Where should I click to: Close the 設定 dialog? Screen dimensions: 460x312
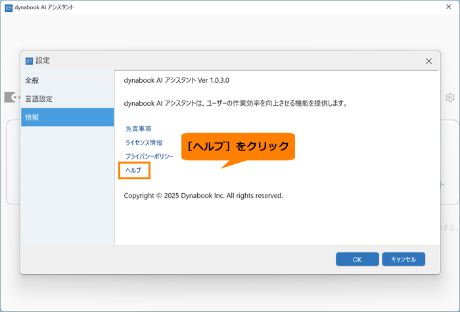pos(428,61)
